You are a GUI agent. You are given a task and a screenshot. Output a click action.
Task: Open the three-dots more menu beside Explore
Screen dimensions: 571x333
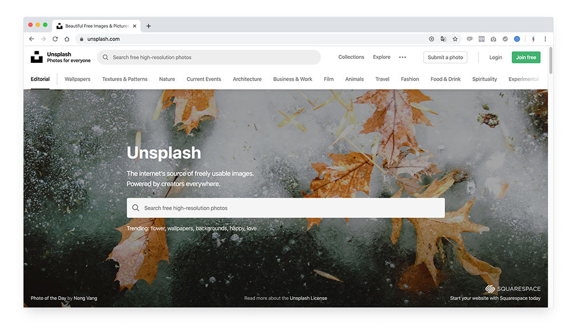click(x=403, y=57)
